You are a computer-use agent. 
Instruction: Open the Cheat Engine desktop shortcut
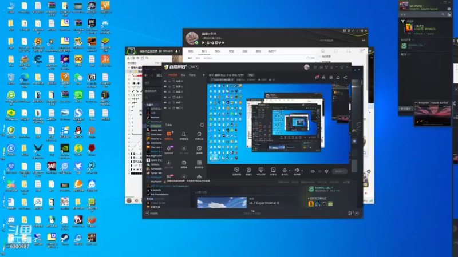click(38, 59)
